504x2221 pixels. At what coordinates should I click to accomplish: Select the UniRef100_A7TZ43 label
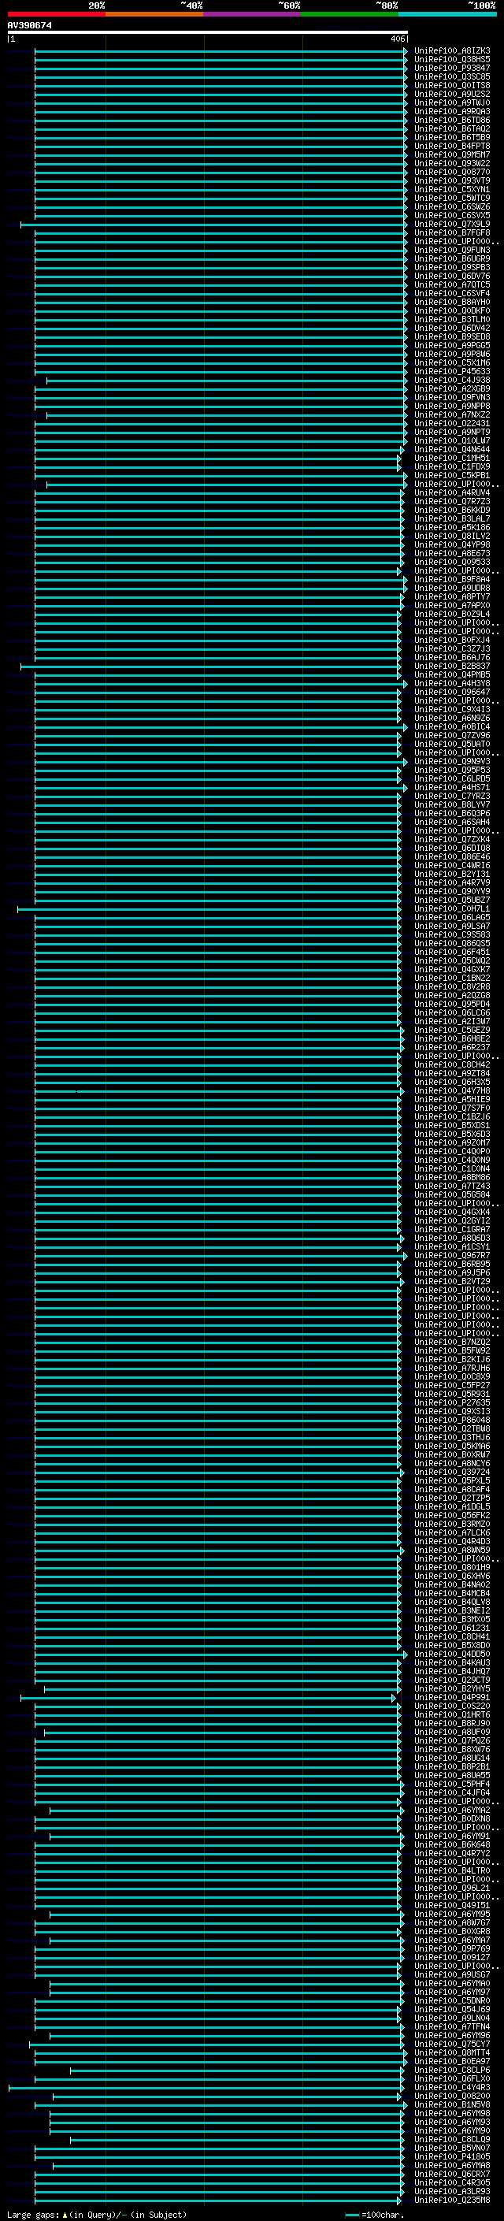(x=451, y=1187)
